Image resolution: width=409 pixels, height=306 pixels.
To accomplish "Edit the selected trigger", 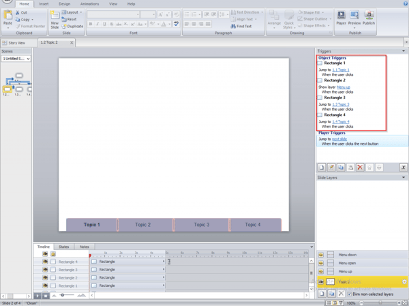I will [331, 167].
